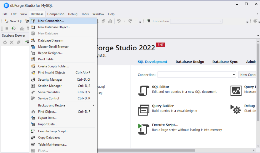Click the delete X icon in Database Explorer
The height and width of the screenshot is (153, 260).
point(12,42)
